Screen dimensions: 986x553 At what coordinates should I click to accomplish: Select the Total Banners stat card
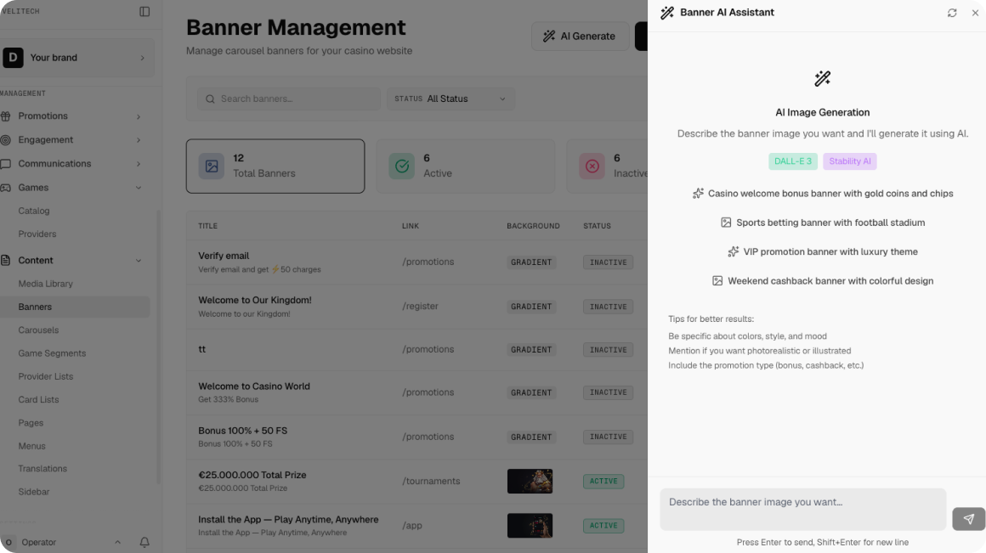[x=275, y=166]
